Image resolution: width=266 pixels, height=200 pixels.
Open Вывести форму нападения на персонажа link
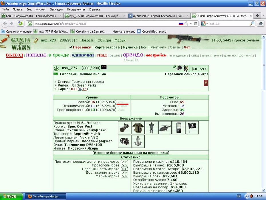point(131,153)
